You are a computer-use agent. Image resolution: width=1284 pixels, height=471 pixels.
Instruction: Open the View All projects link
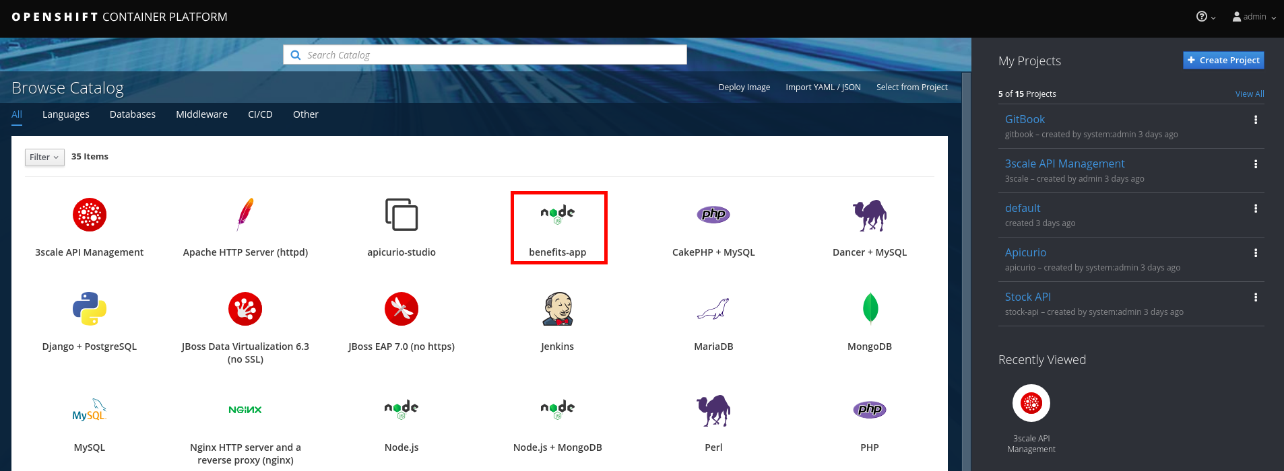point(1249,94)
